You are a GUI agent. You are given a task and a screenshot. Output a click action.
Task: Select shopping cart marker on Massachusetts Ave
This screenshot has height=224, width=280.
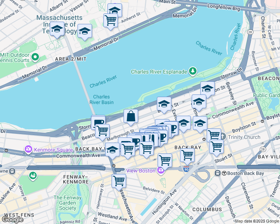119,182
